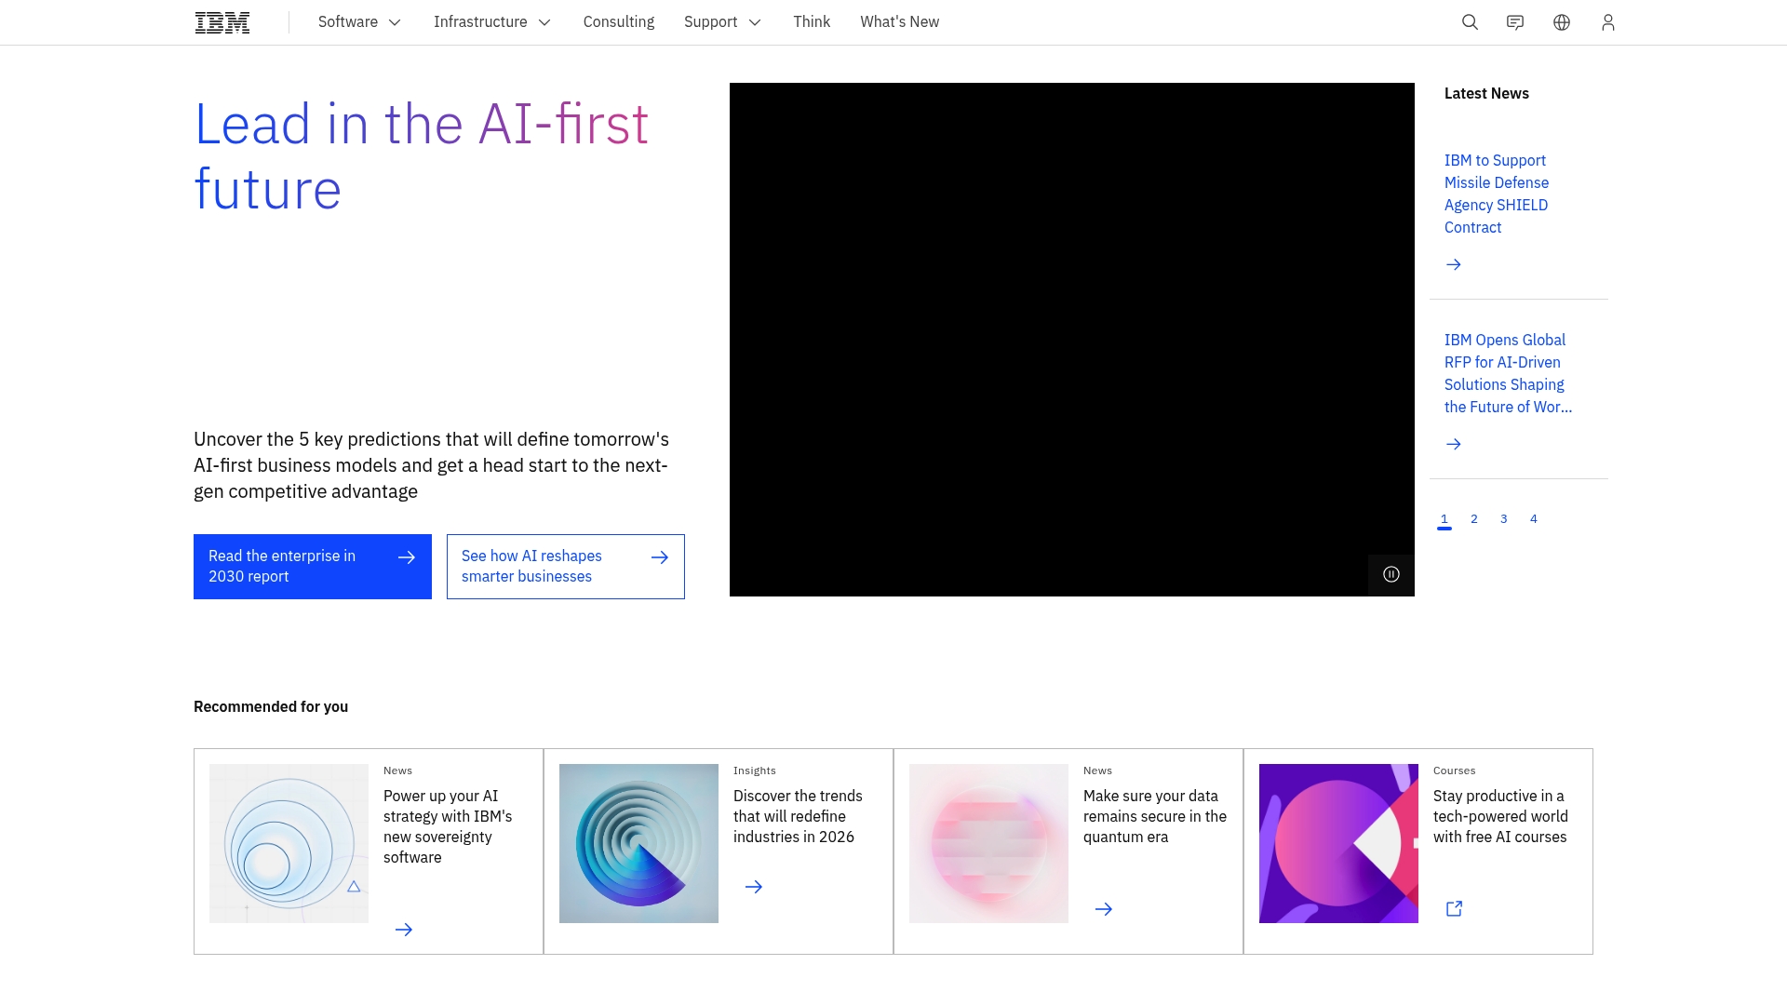Screen dimensions: 1787x1005
Task: Open the search icon in header
Action: (1470, 22)
